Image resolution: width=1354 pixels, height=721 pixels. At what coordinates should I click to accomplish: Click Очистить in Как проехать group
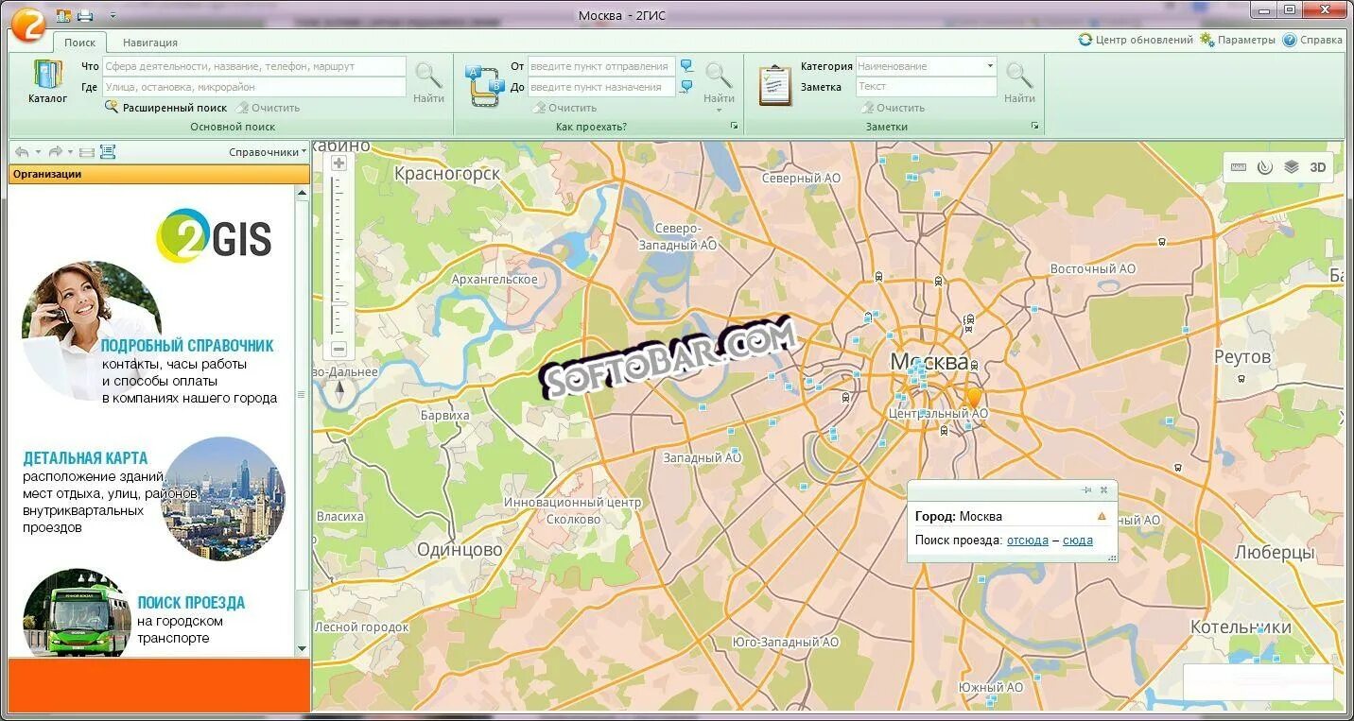[x=564, y=108]
